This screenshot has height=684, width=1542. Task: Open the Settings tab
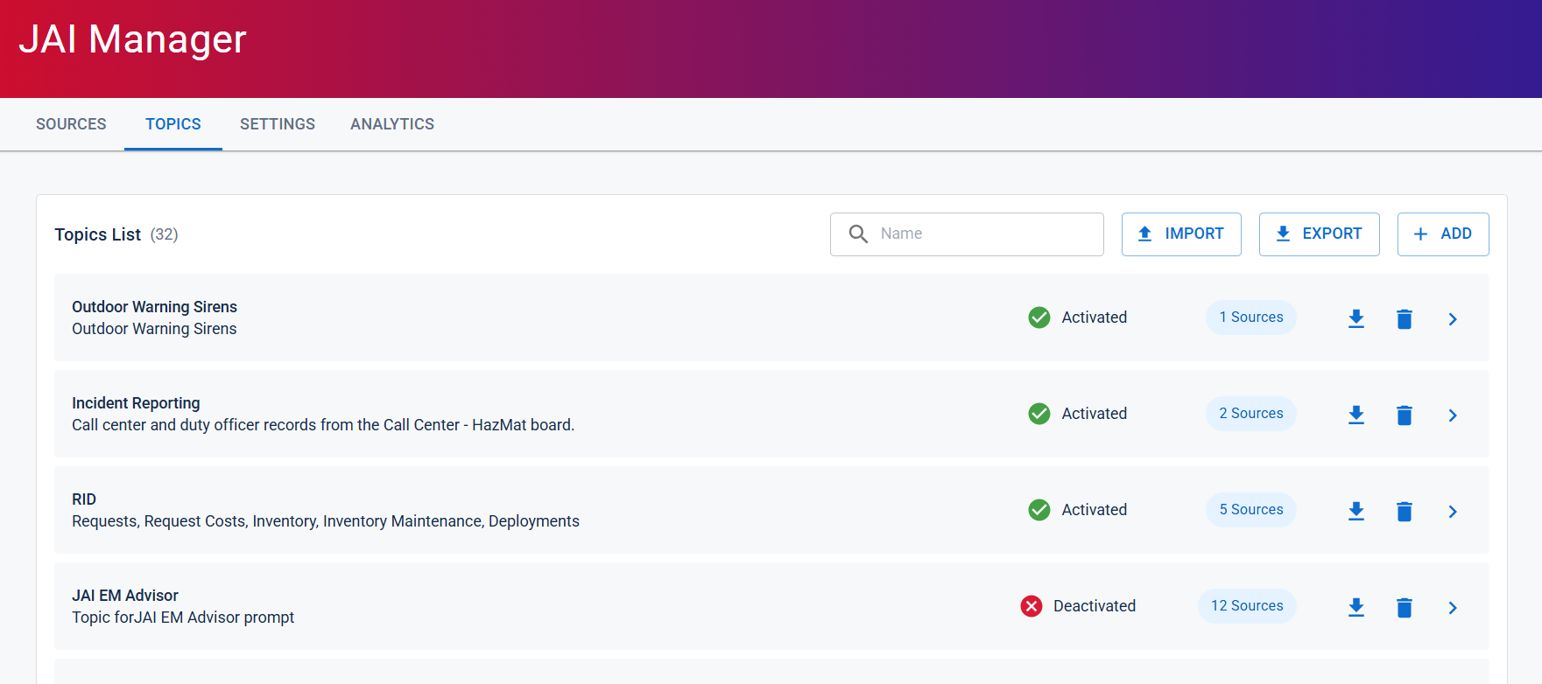[278, 124]
